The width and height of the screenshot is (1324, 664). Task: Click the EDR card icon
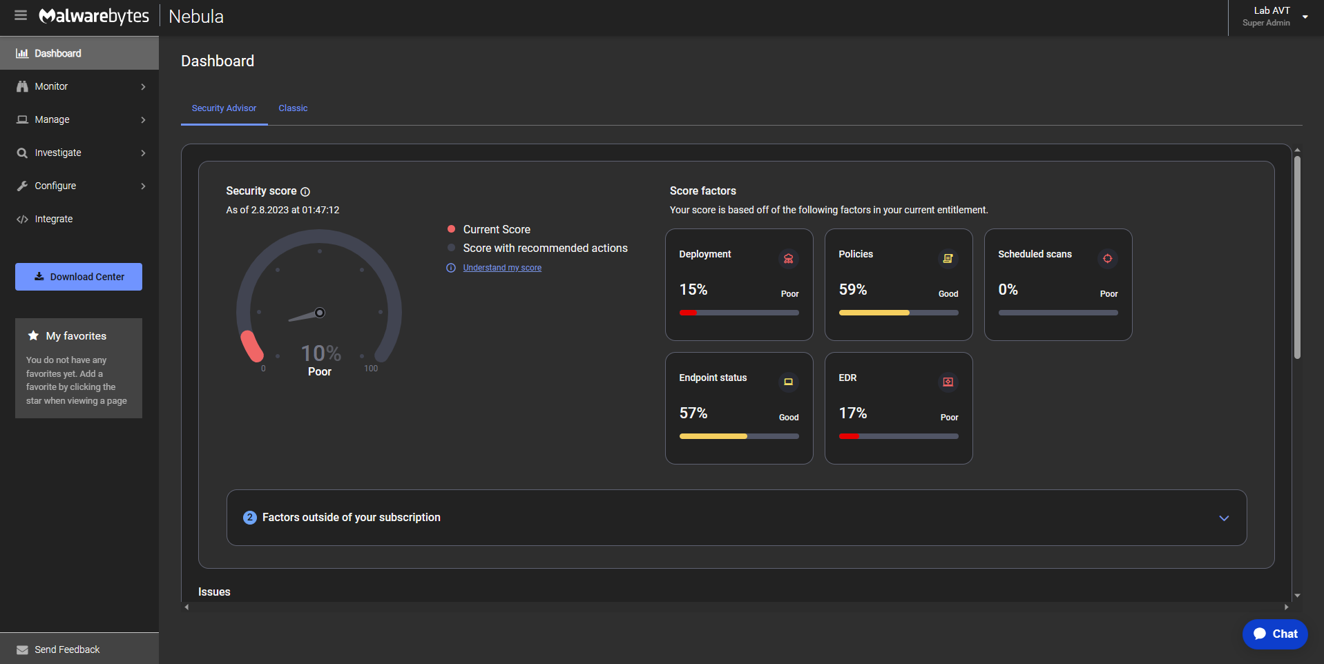click(948, 382)
